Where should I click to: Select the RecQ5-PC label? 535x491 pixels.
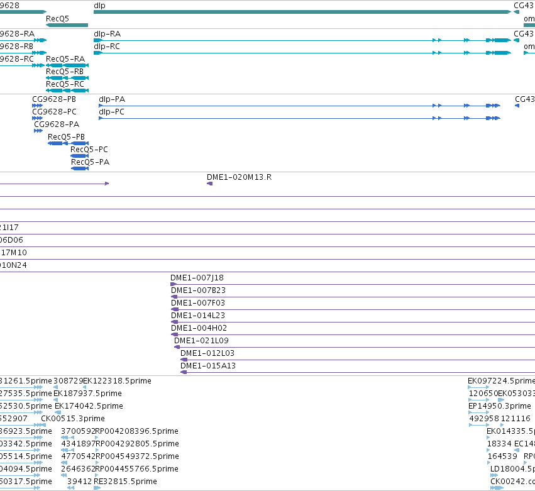89,150
